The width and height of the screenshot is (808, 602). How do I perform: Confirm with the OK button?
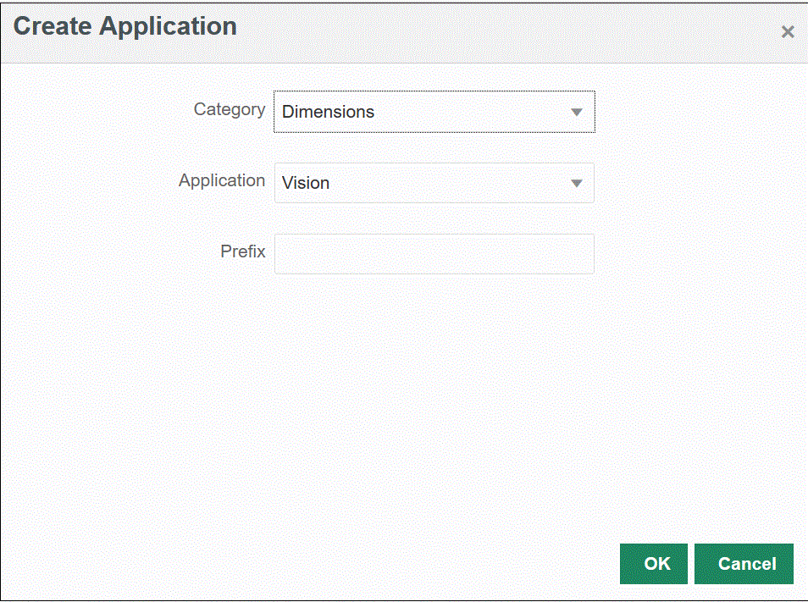pos(653,563)
